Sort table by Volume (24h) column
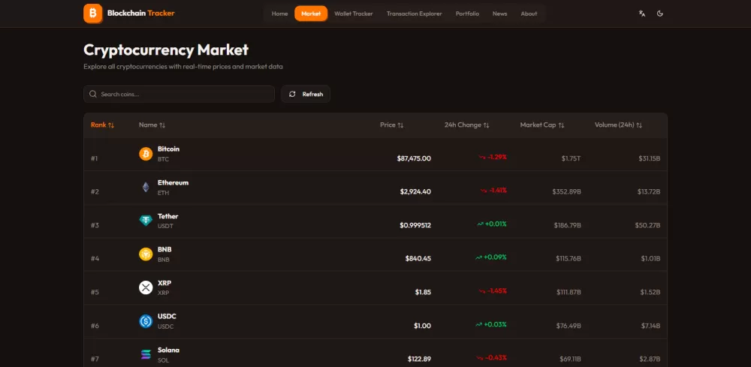The height and width of the screenshot is (367, 751). [x=618, y=125]
